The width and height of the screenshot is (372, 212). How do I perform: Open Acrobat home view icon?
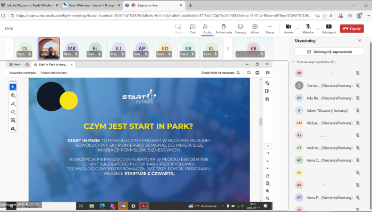(x=27, y=64)
